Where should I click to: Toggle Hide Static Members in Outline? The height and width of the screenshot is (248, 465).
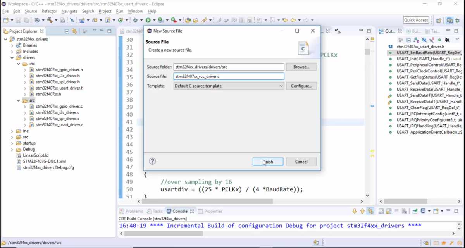click(432, 40)
